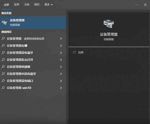
Task: Click search icon beside 设备管理器快捷键
Action: pos(3,67)
